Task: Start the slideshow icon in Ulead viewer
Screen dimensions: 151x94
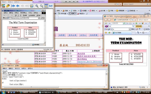Action: 32,6
